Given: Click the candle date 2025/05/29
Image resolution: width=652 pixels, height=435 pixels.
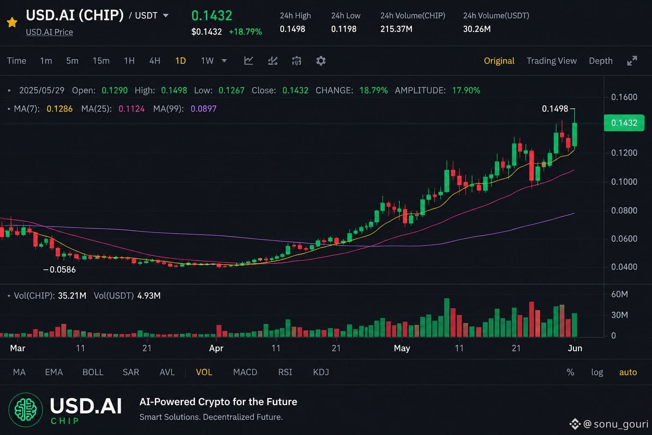Looking at the screenshot, I should click(x=42, y=90).
